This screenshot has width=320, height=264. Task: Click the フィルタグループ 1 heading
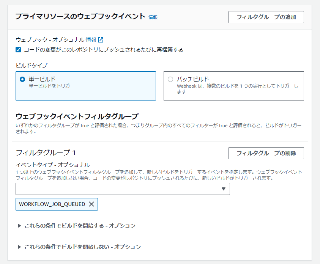click(x=46, y=153)
